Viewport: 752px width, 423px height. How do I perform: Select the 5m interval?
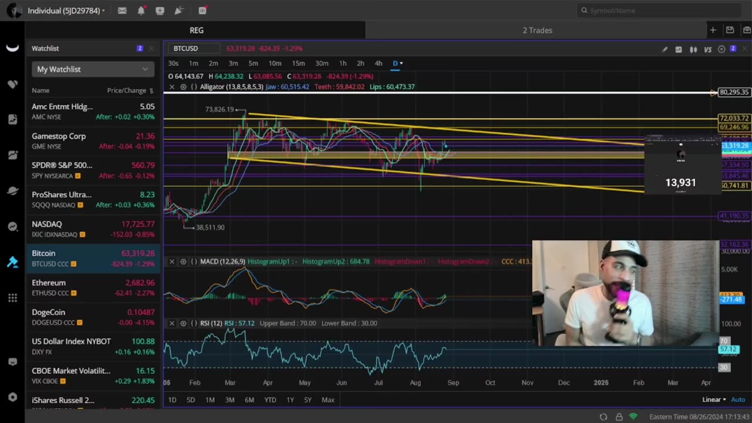(x=253, y=63)
